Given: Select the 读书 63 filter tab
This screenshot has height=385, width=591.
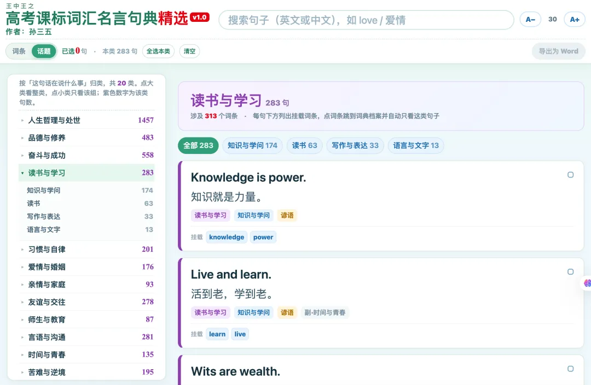Looking at the screenshot, I should 305,145.
